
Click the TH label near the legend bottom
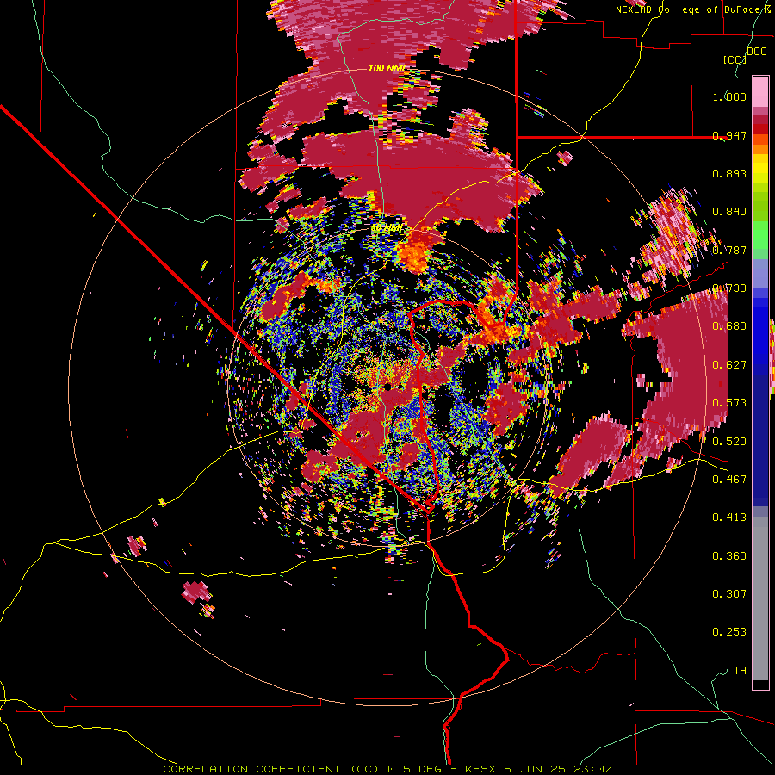tap(740, 671)
